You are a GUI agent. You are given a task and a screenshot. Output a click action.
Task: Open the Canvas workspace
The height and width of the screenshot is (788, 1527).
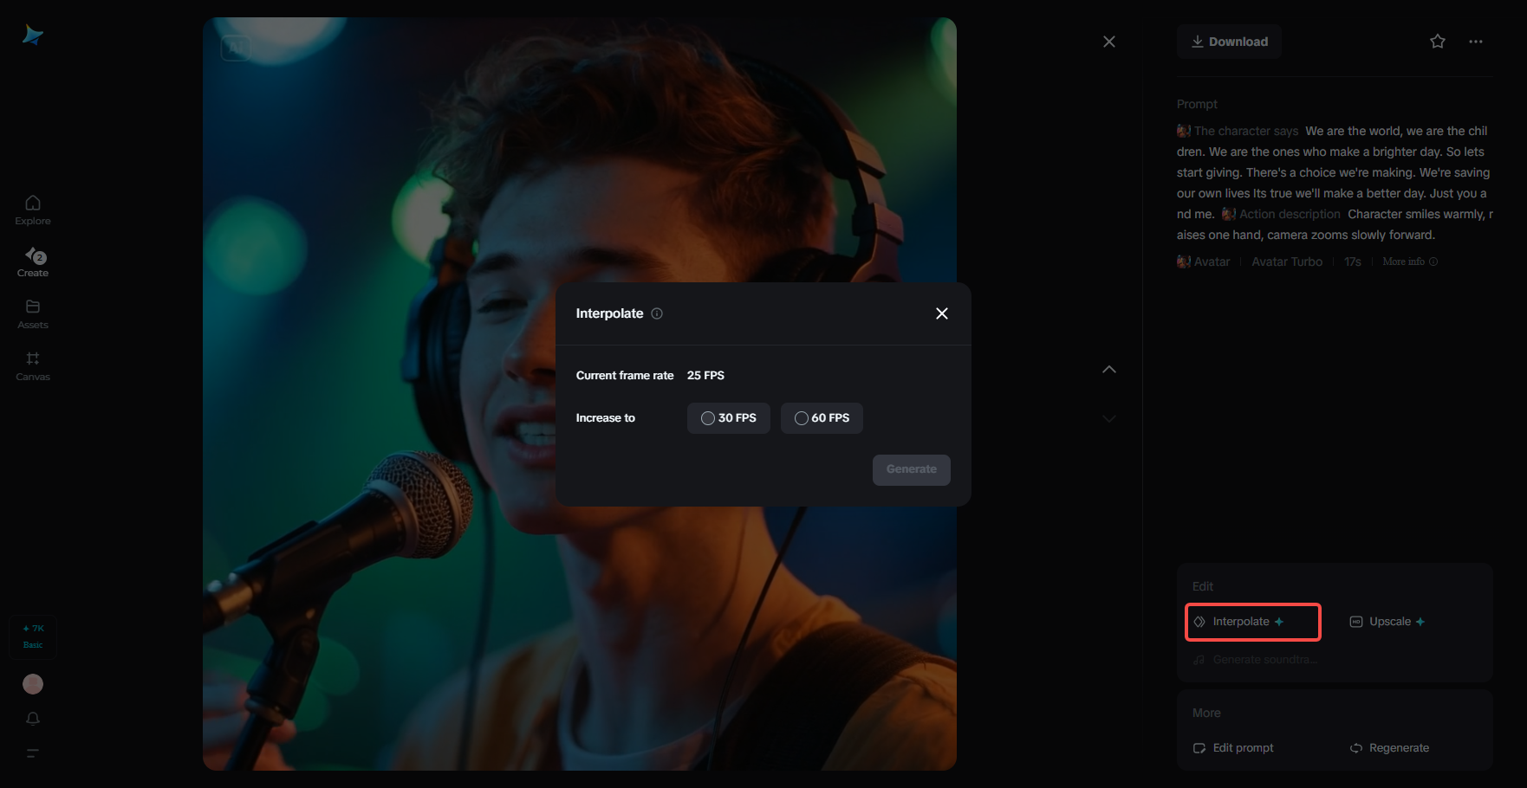(x=33, y=366)
